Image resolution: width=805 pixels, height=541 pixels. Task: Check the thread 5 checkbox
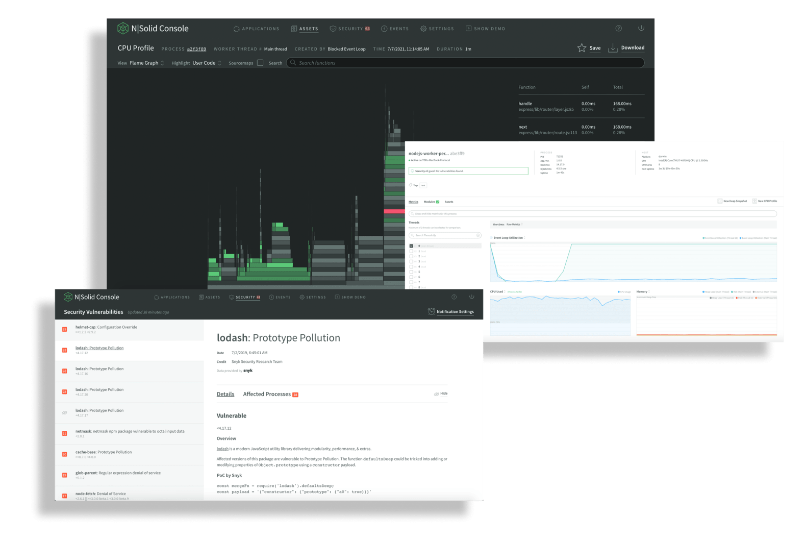point(411,272)
